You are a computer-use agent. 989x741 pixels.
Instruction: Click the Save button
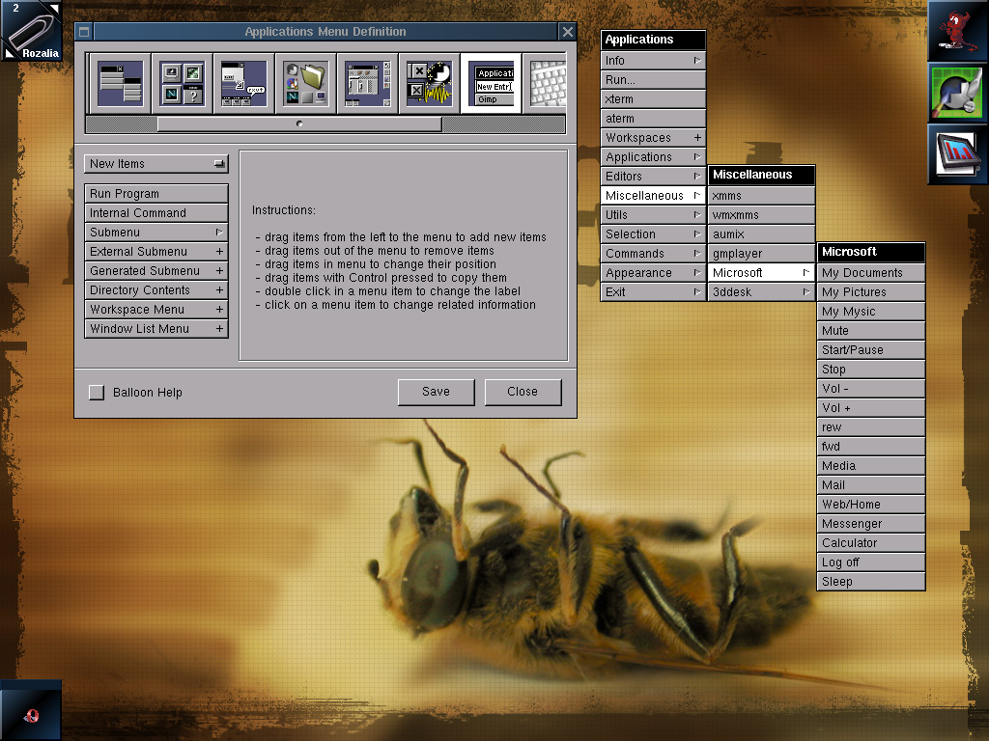(x=436, y=392)
